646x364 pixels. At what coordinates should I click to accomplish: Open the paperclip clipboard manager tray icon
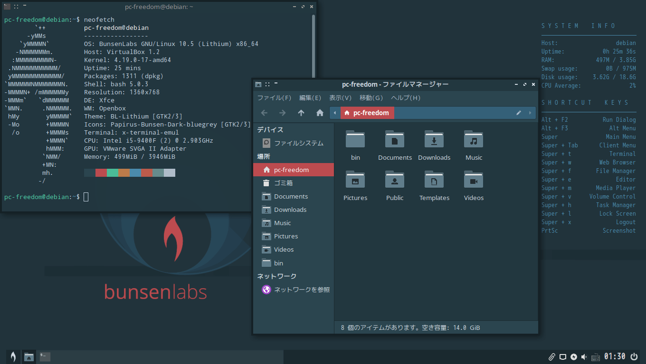[551, 357]
